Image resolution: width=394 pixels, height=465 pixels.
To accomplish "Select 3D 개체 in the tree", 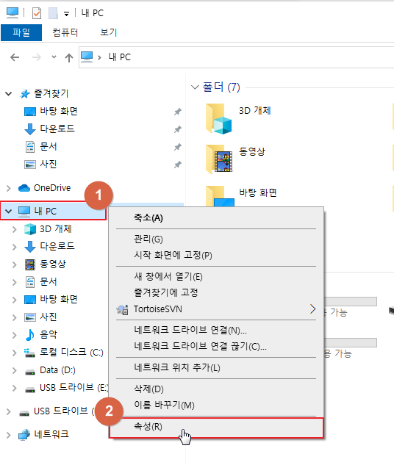I will [x=56, y=229].
